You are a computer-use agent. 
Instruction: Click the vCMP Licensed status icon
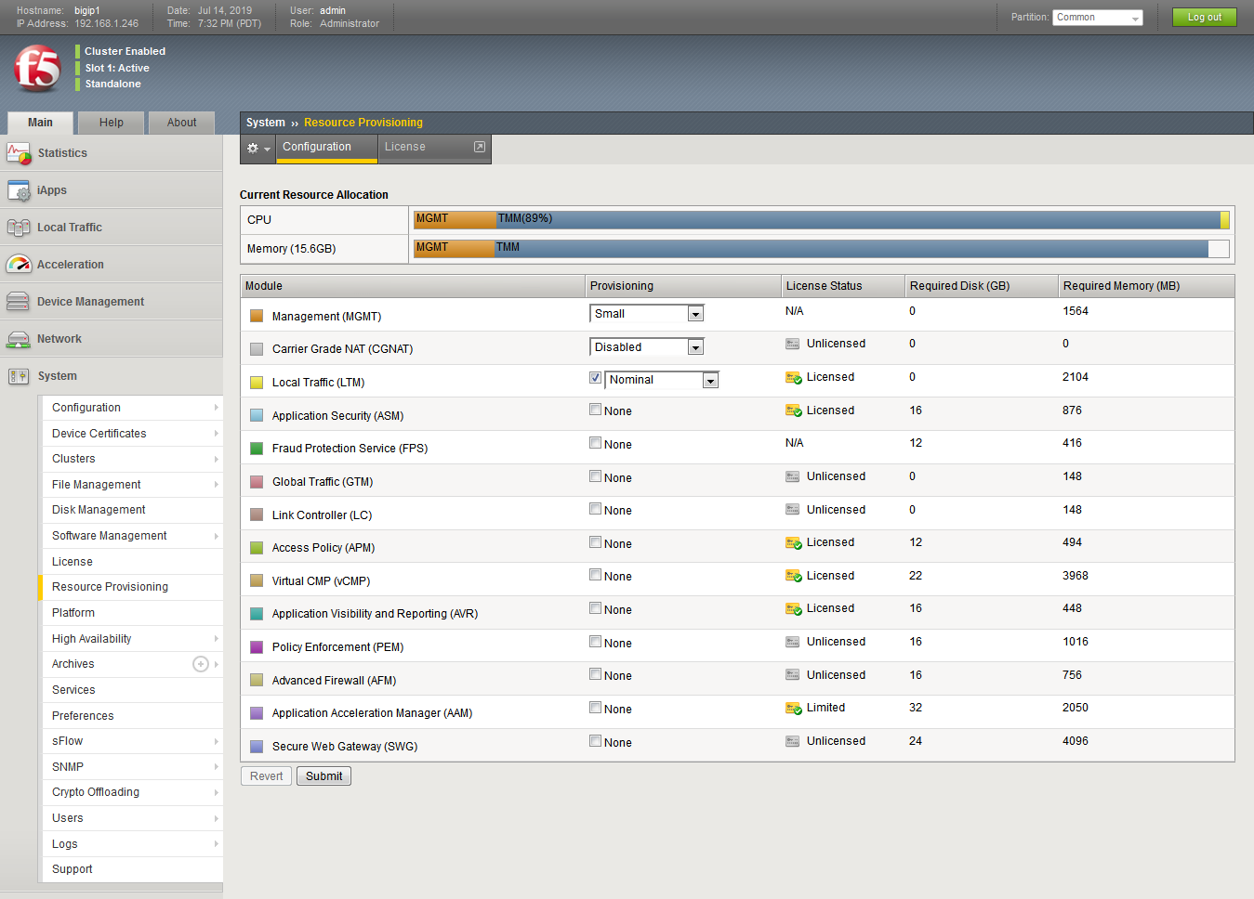793,576
